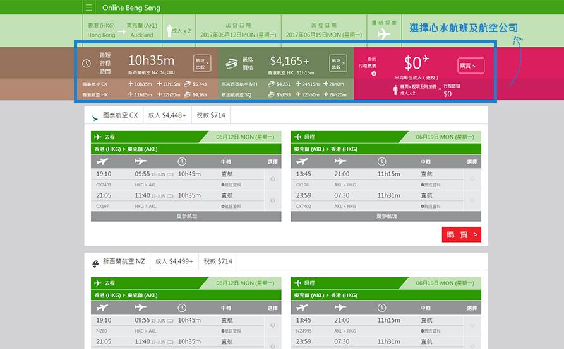The height and width of the screenshot is (349, 564).
Task: Click the airplane icon under 重新搜索
Action: coord(384,34)
